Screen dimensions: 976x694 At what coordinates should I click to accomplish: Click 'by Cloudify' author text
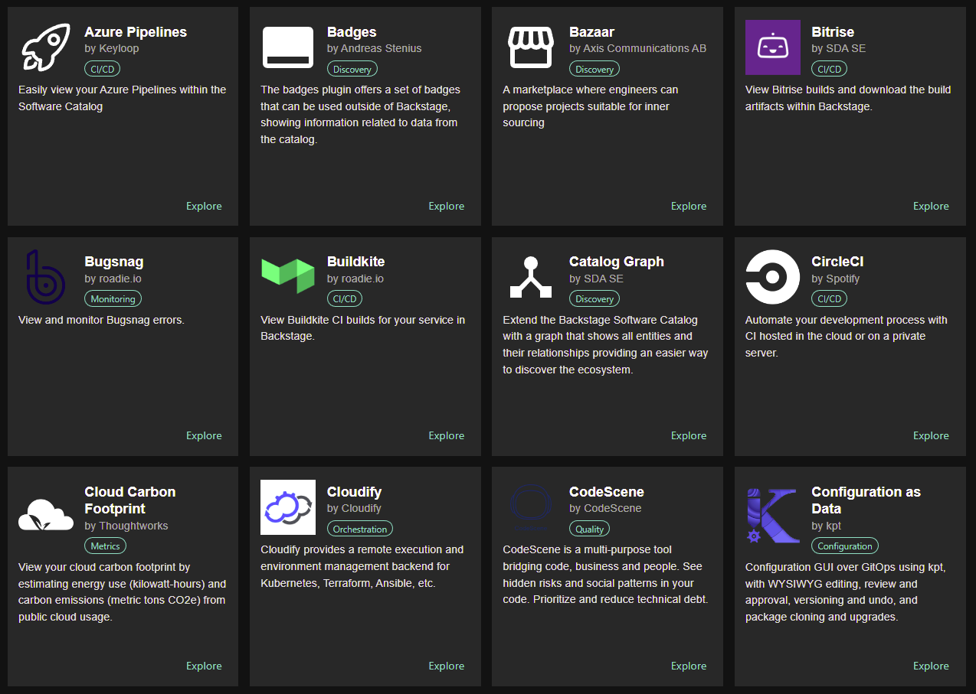[354, 508]
